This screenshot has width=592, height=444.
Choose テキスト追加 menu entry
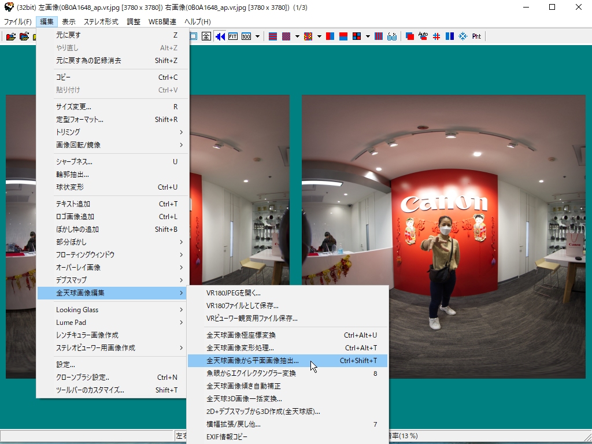113,204
